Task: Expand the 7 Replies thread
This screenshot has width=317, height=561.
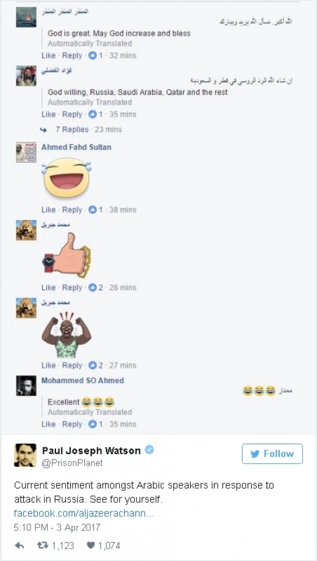Action: [72, 130]
